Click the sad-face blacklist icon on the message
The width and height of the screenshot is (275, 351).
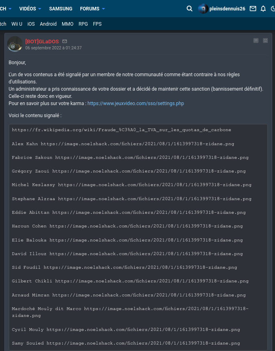pos(265,41)
